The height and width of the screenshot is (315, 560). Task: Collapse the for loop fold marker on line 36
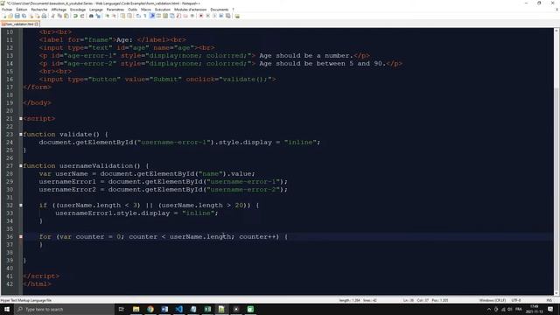21,237
